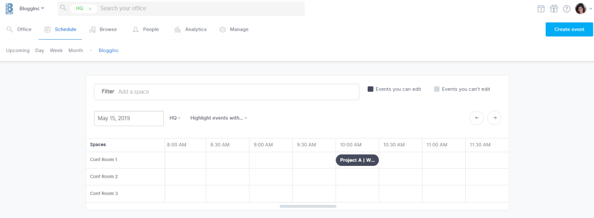Click the Schedule calendar icon

(48, 30)
